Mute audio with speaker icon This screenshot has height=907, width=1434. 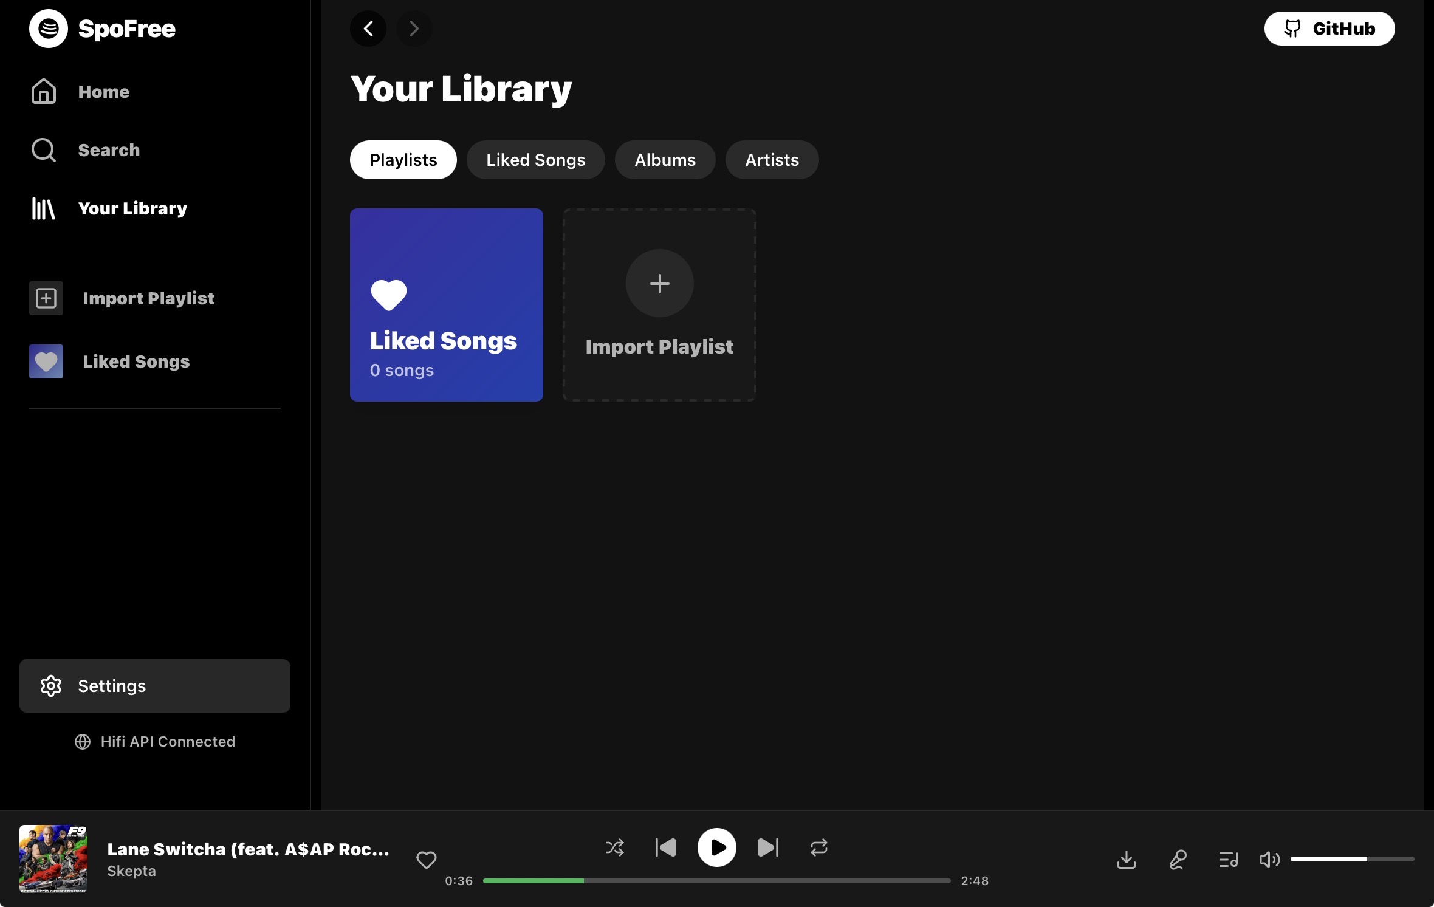coord(1269,860)
